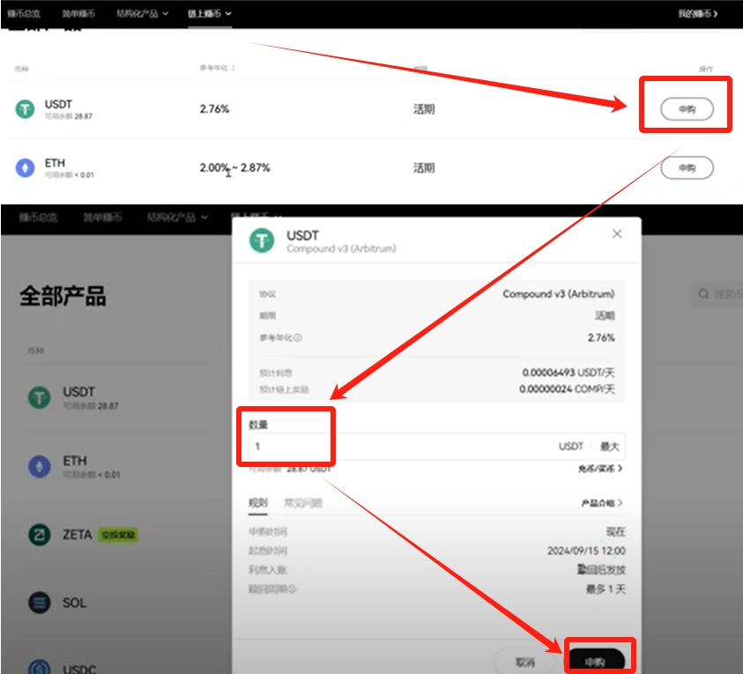Open 简单赚币 tab in top navigation

pyautogui.click(x=78, y=14)
